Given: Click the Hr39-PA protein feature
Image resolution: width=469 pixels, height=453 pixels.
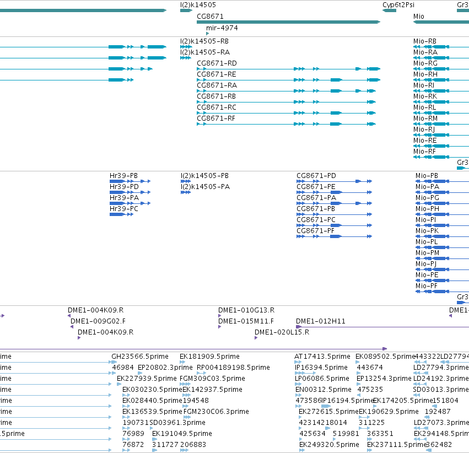Looking at the screenshot, I should 130,203.
